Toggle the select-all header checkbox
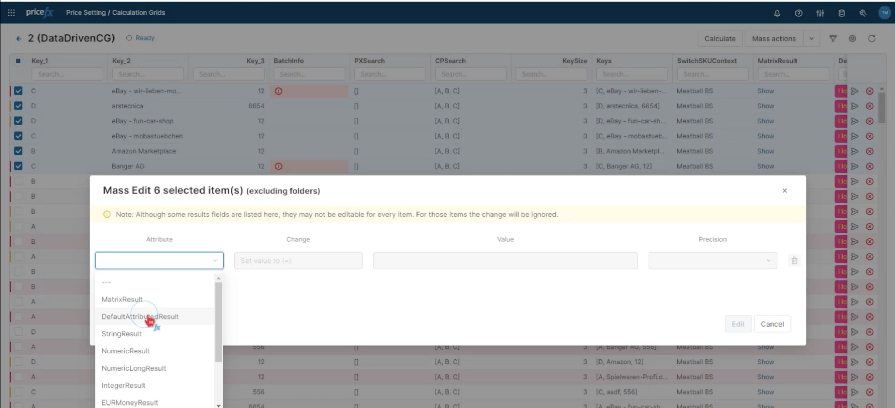The width and height of the screenshot is (895, 408). coord(18,61)
